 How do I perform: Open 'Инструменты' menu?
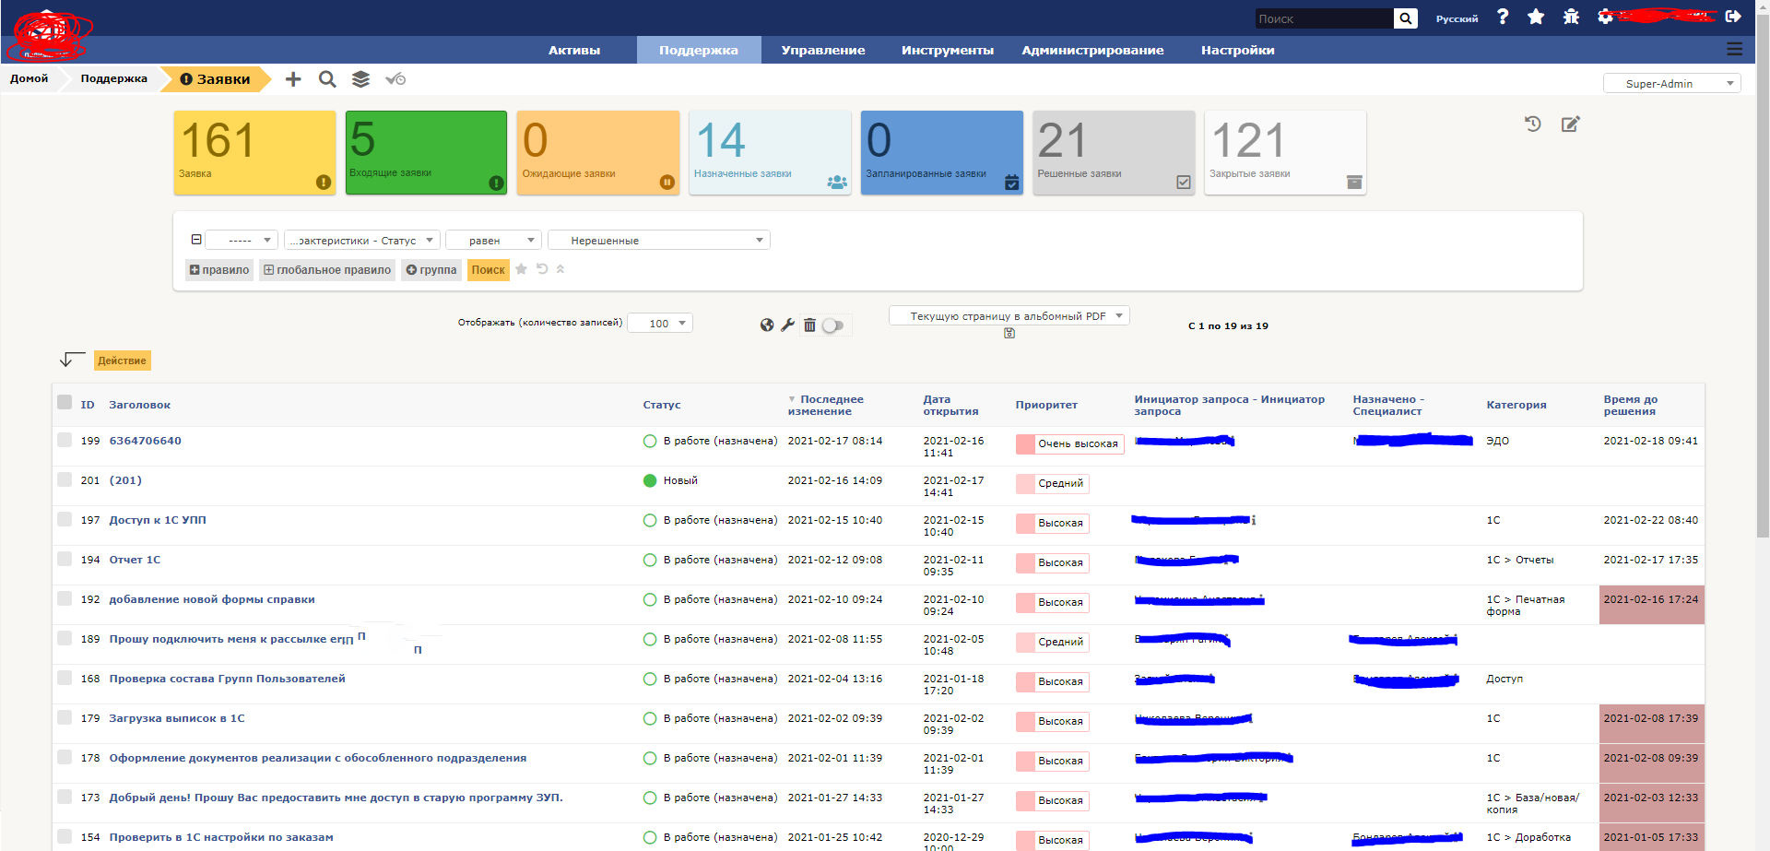(x=948, y=50)
